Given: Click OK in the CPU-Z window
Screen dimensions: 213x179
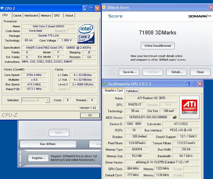Looking at the screenshot, I should point(90,115).
